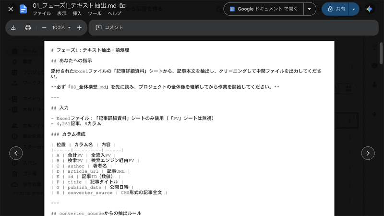Open the ファイル menu
Image resolution: width=384 pixels, height=216 pixels.
click(42, 13)
